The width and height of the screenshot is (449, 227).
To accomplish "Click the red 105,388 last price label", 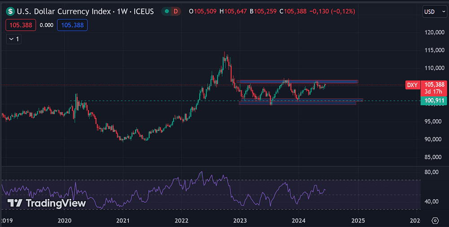I will tap(434, 85).
